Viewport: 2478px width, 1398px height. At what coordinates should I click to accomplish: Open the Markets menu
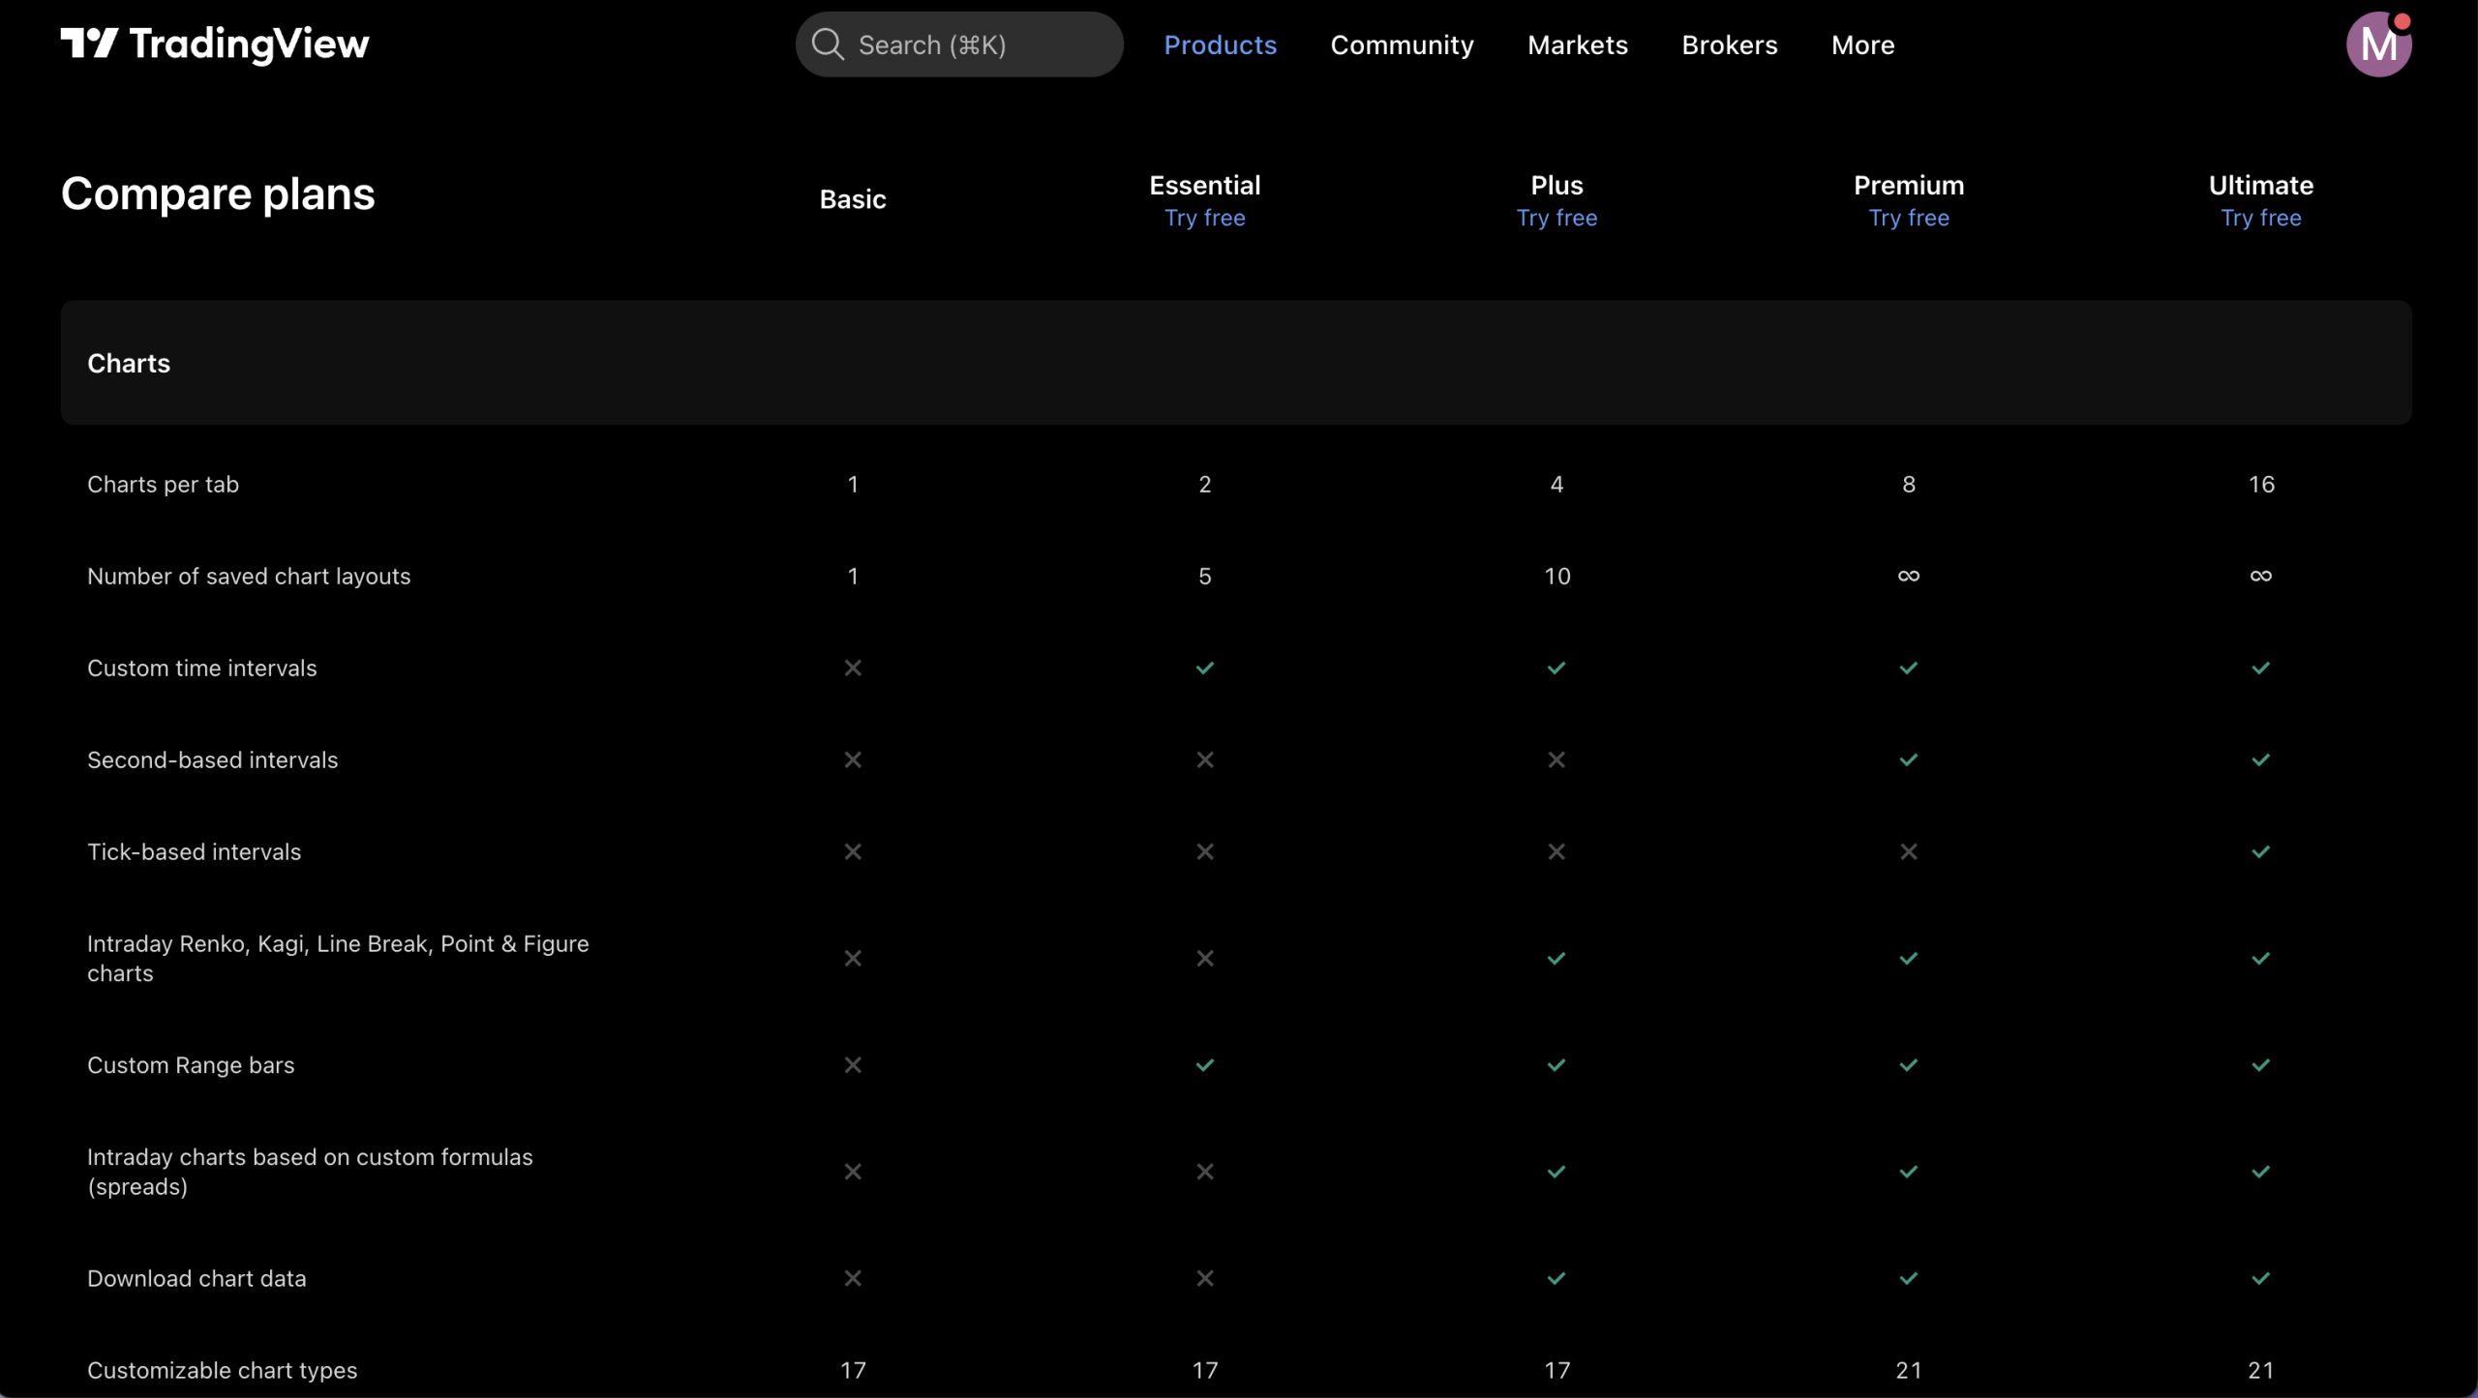1577,45
